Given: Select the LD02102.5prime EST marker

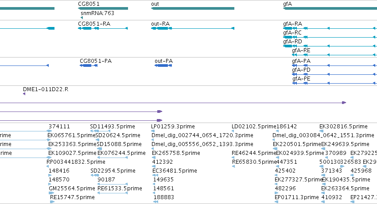Looking at the screenshot, I should click(x=233, y=131).
